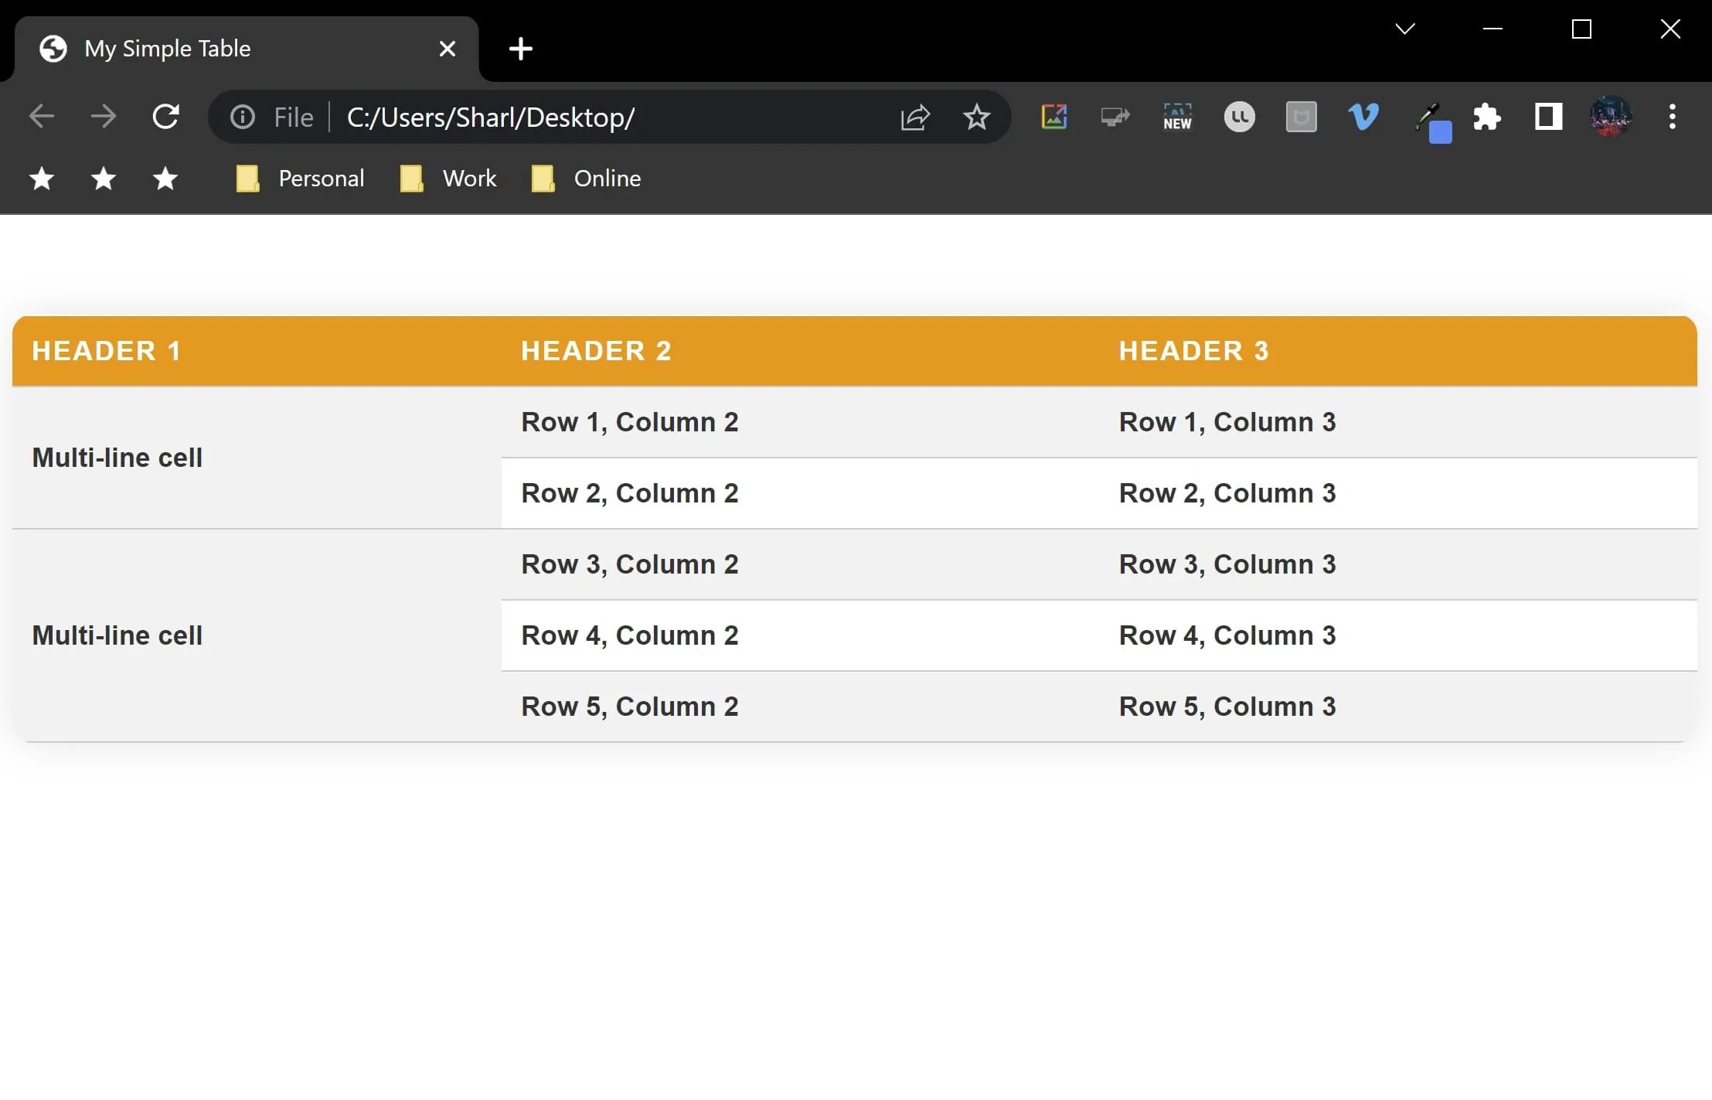Bookmark this page with star icon
The height and width of the screenshot is (1100, 1712).
coord(976,117)
